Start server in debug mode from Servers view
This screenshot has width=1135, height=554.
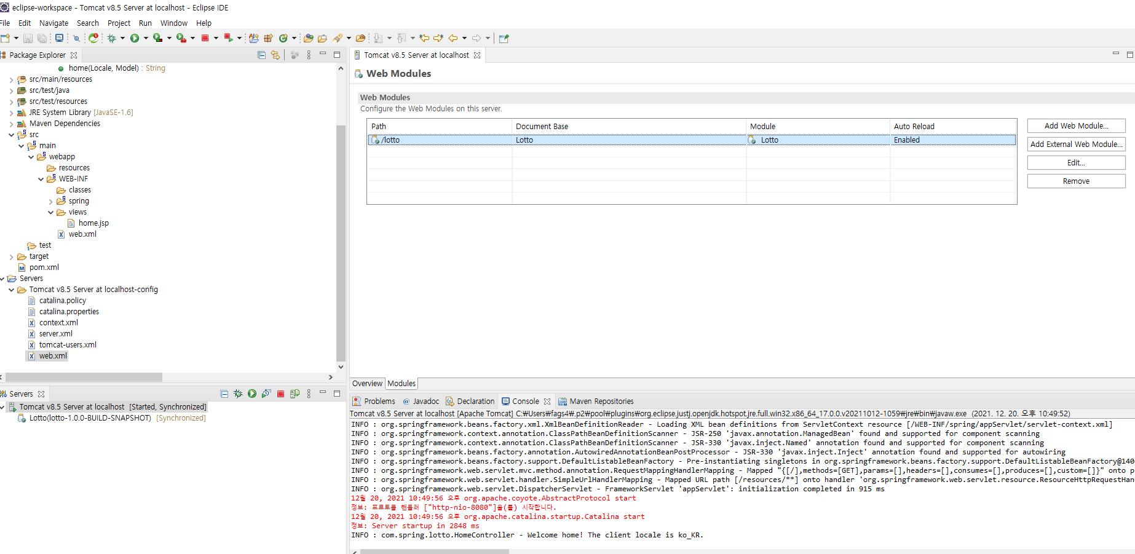[x=238, y=394]
